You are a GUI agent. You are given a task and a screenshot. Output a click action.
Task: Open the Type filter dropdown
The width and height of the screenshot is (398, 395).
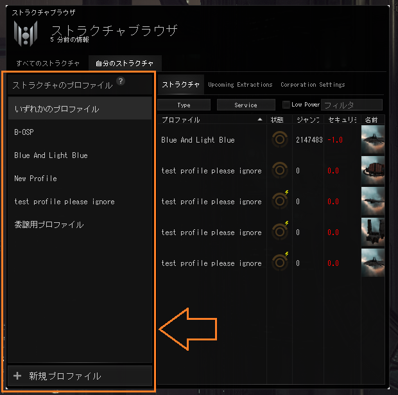click(x=184, y=105)
